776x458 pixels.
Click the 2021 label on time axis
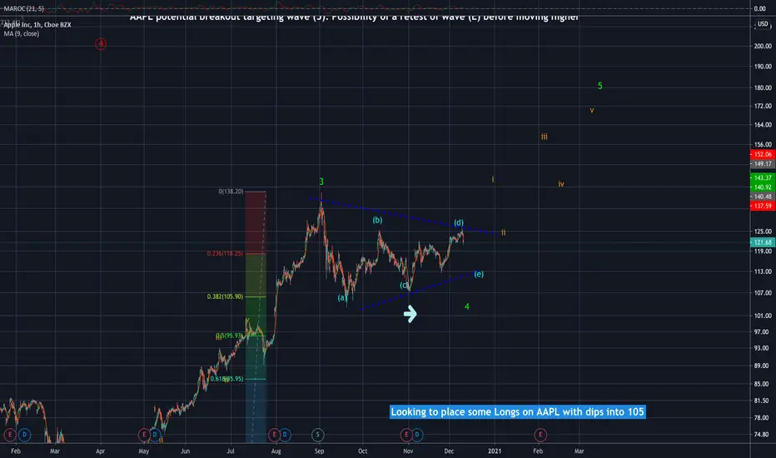[x=495, y=451]
